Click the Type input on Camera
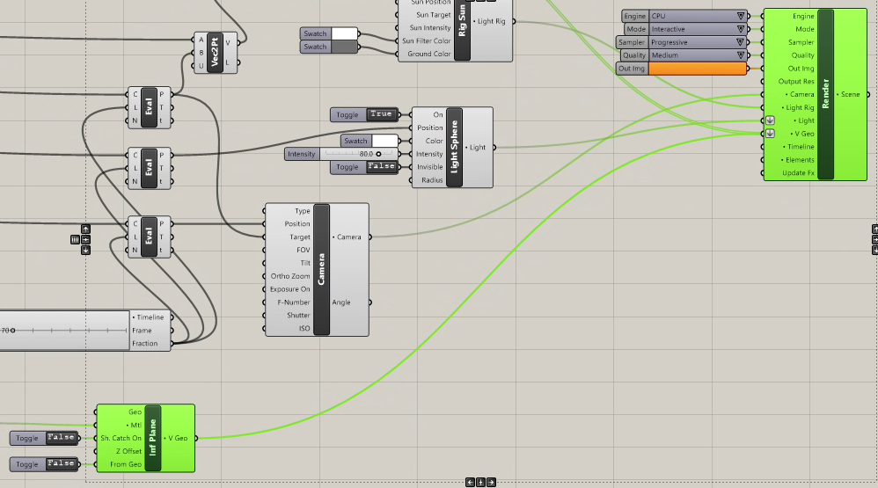The height and width of the screenshot is (488, 878). (303, 211)
